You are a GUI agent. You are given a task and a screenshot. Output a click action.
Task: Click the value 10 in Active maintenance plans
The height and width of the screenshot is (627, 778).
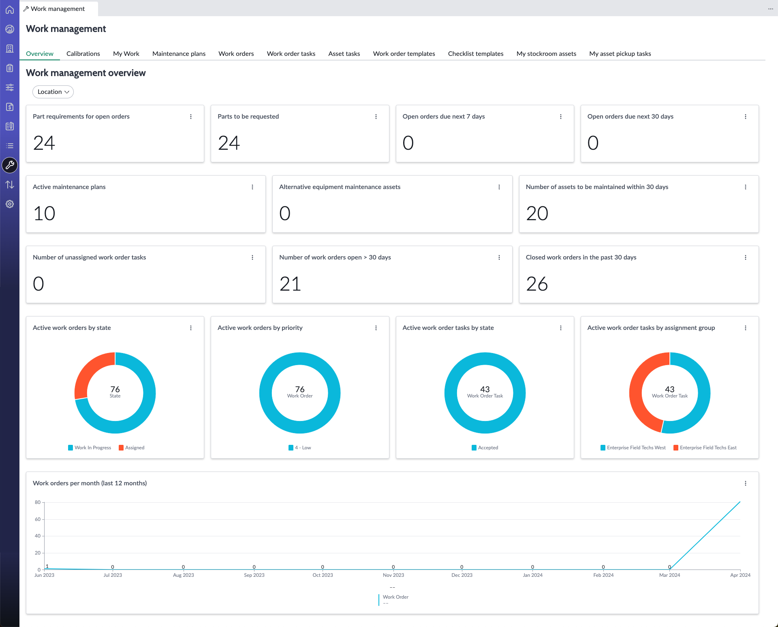pos(44,213)
